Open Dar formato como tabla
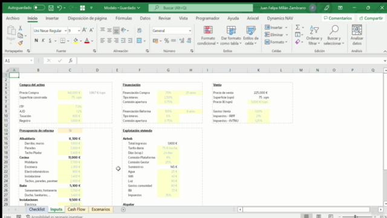 pyautogui.click(x=231, y=36)
